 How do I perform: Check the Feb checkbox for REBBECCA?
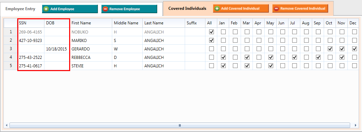(x=235, y=57)
